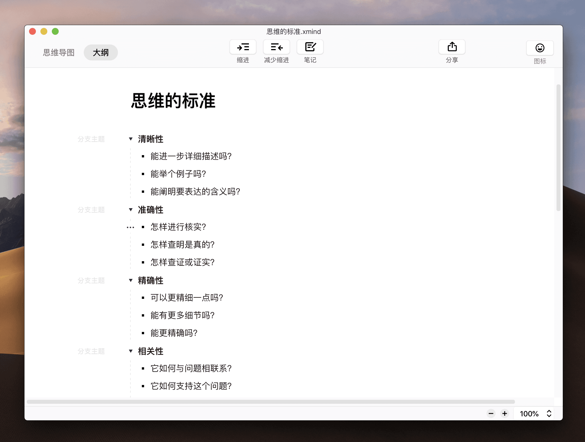Click the zoom-in plus button
Screen dimensions: 585x442
(x=505, y=413)
